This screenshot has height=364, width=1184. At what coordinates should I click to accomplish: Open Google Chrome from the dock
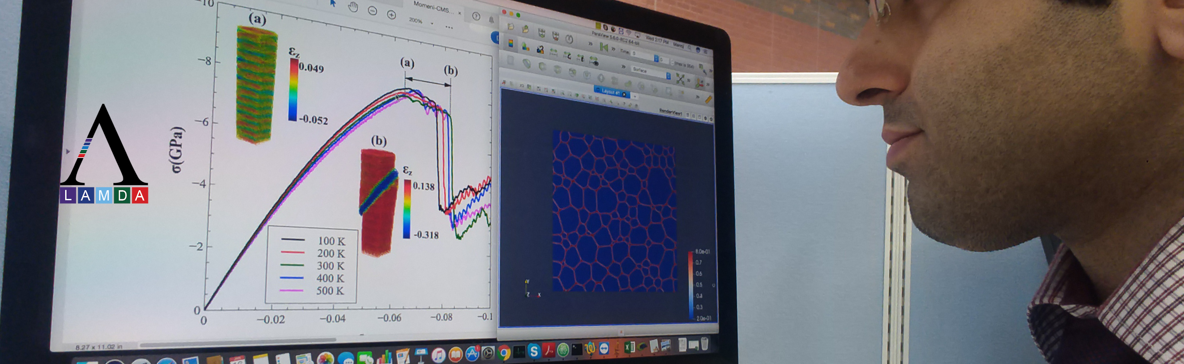(504, 352)
